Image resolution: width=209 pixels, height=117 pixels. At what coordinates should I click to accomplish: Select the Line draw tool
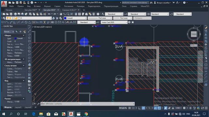pyautogui.click(x=29, y=28)
